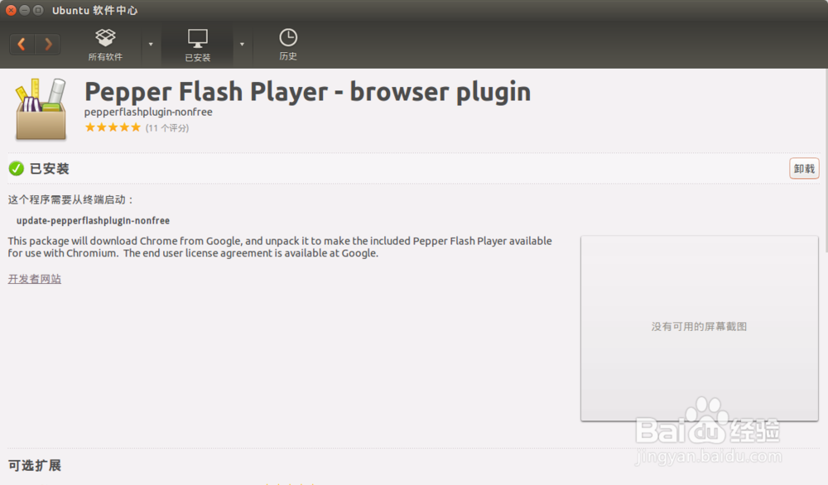
Task: Click the package description paragraph
Action: click(x=280, y=247)
